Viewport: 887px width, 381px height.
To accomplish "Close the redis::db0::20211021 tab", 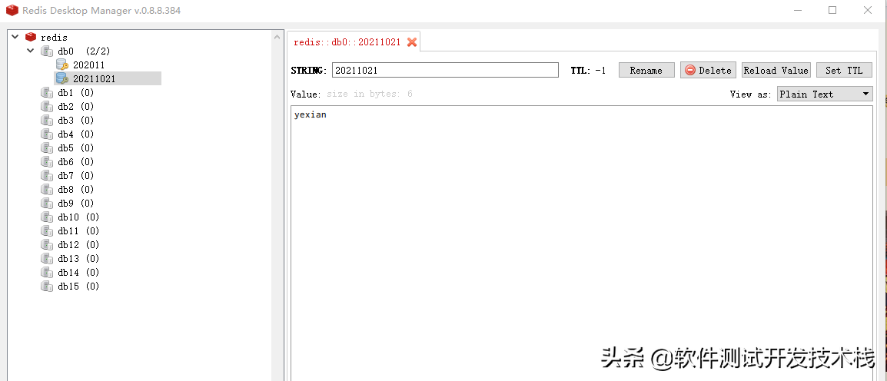I will click(412, 42).
